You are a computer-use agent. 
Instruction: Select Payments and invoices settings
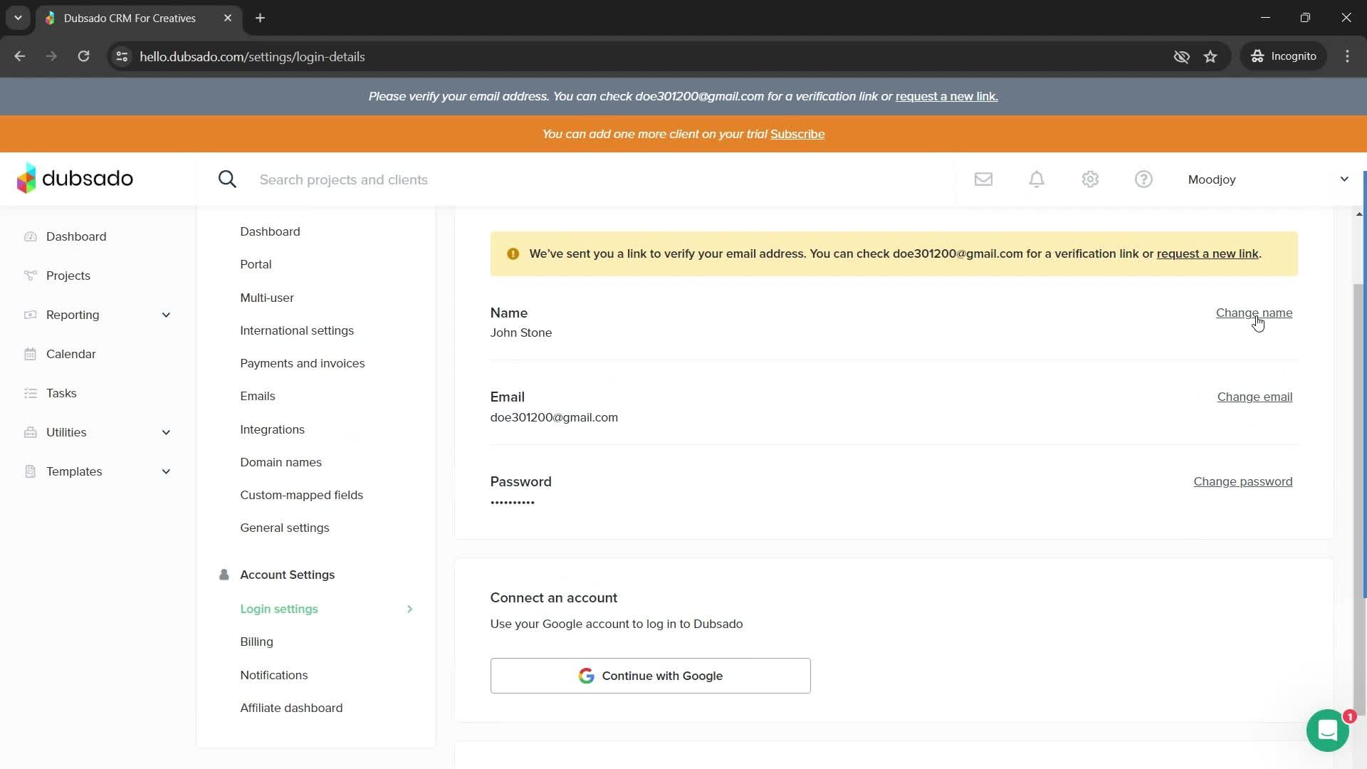[x=303, y=363]
